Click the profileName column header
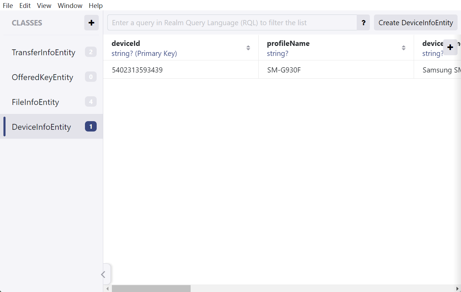 [336, 48]
